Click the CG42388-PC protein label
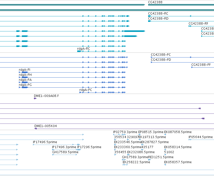The width and height of the screenshot is (214, 176). [161, 55]
